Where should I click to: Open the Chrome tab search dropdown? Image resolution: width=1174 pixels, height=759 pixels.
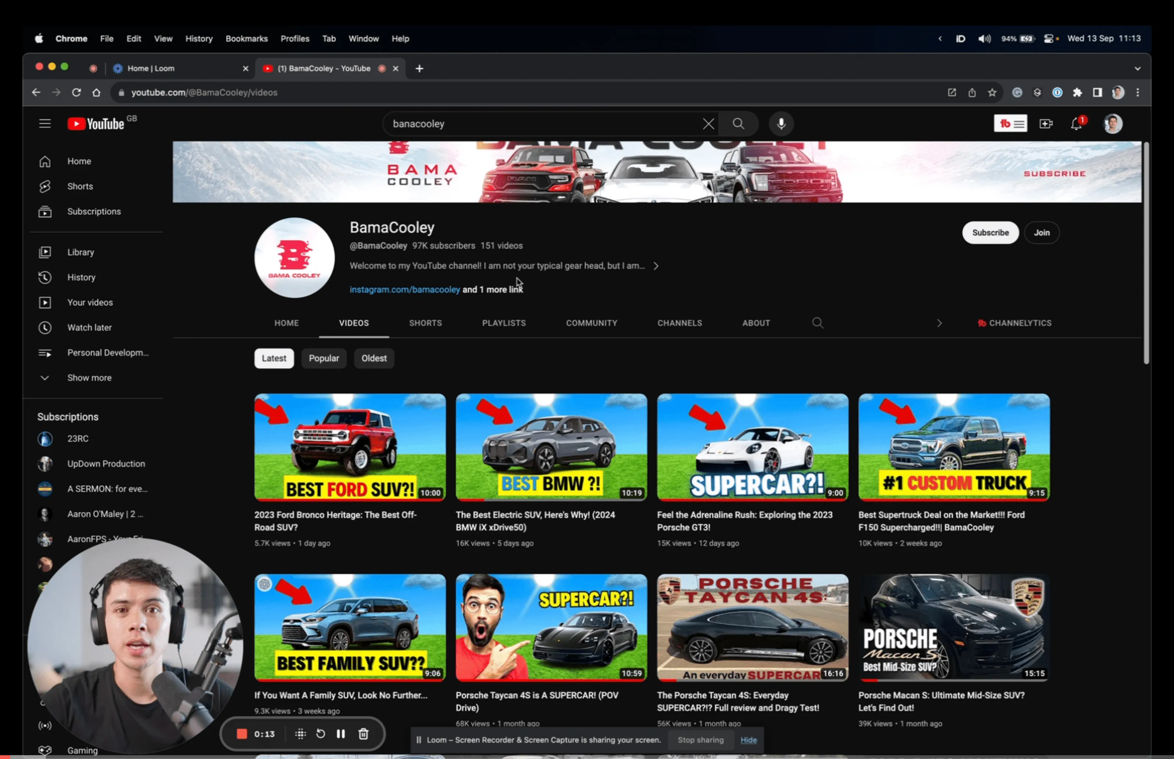click(1138, 69)
